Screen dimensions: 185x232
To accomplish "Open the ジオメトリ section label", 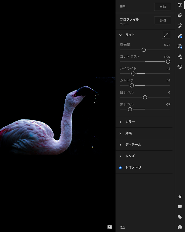I will pos(133,168).
